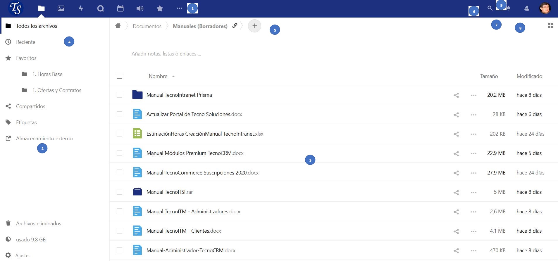The image size is (558, 261).
Task: Open actions menu for Manual Módulos Premium TecnoCRM
Action: tap(473, 153)
